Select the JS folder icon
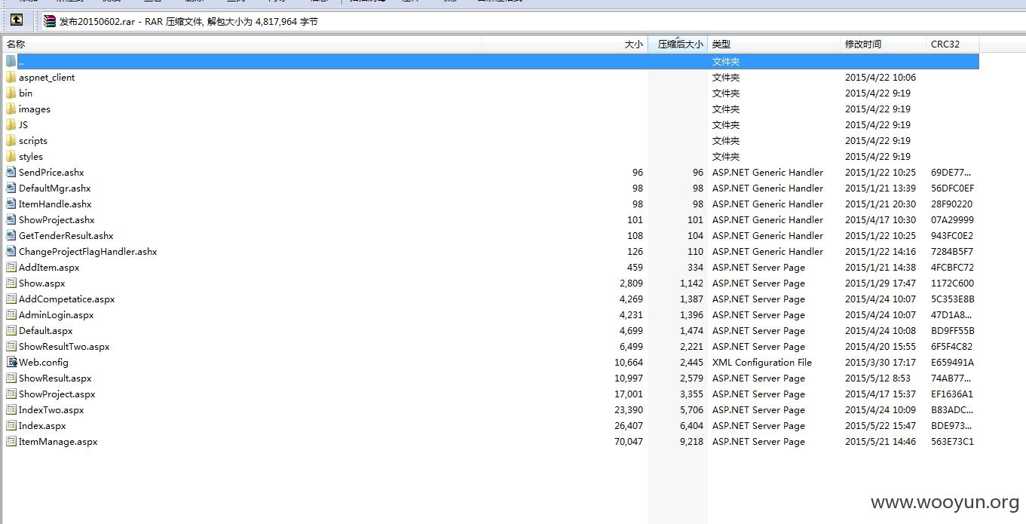1026x524 pixels. 11,124
